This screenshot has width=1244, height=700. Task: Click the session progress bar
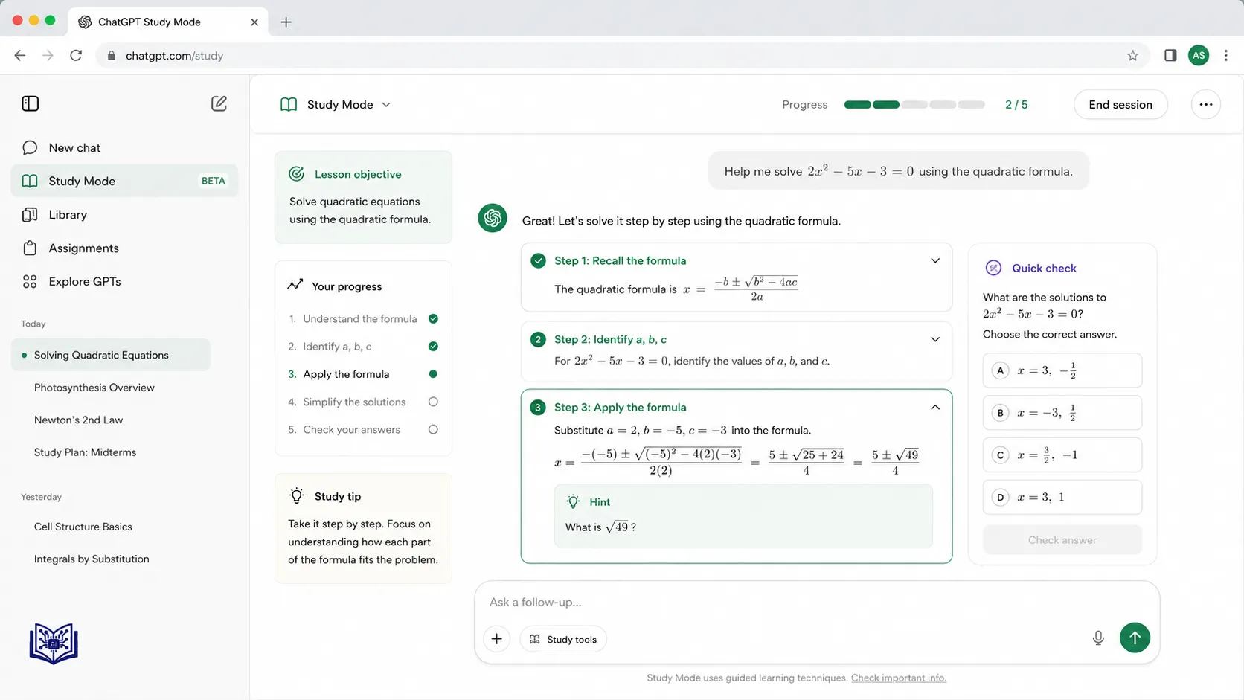[x=914, y=104]
